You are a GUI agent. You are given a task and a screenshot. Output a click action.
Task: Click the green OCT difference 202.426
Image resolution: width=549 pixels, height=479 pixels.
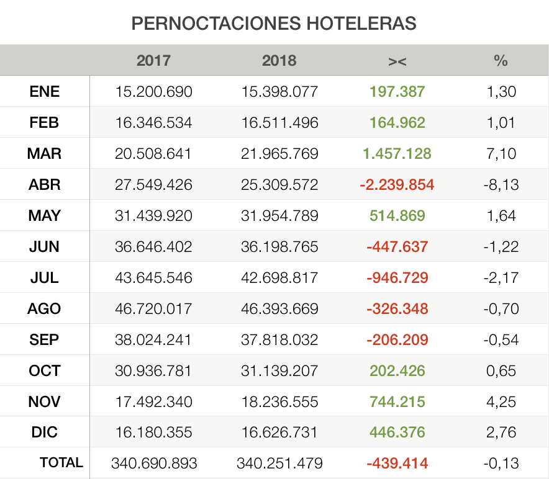[397, 371]
